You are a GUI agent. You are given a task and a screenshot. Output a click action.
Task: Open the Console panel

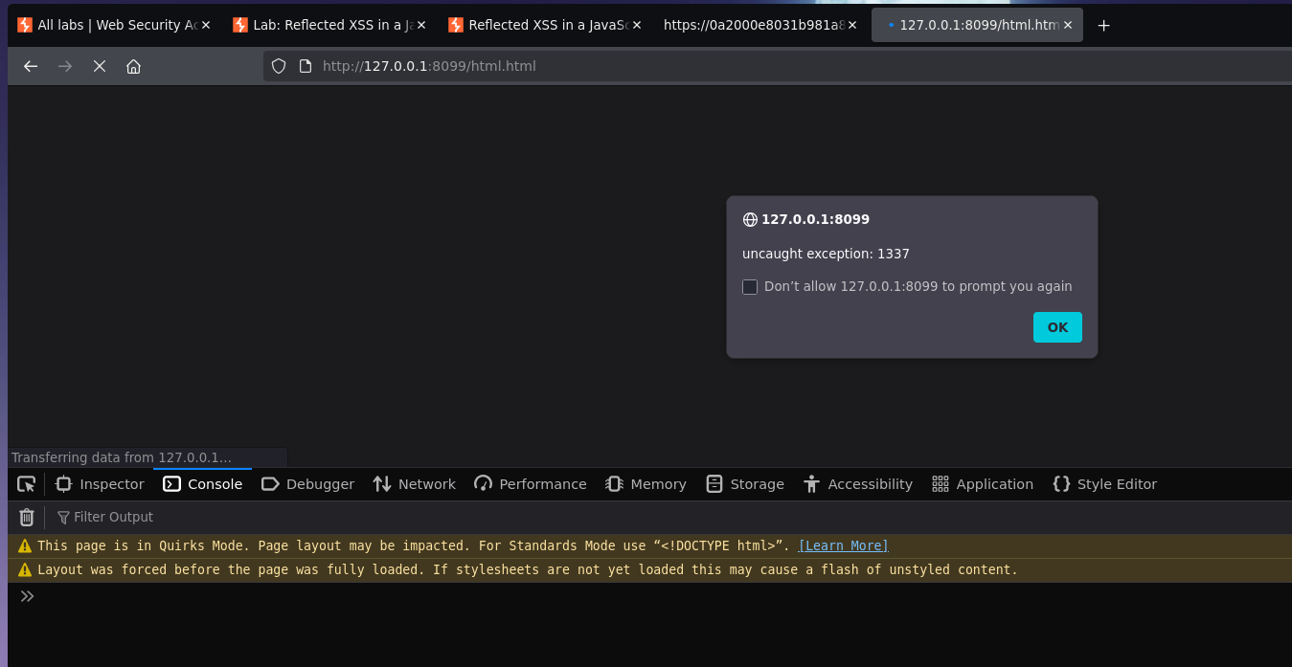(202, 484)
